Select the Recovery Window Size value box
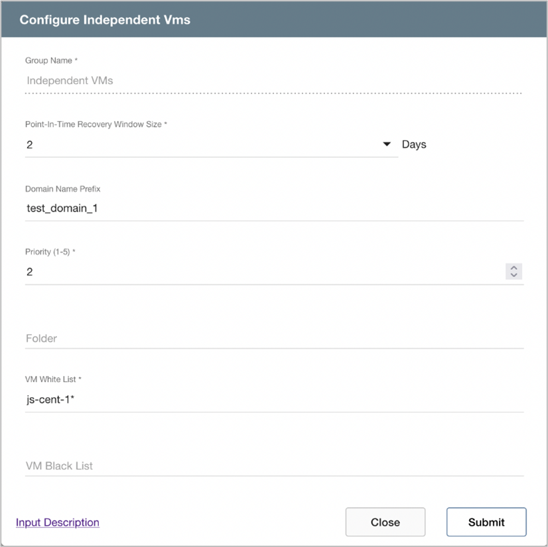Image resolution: width=548 pixels, height=547 pixels. tap(199, 145)
